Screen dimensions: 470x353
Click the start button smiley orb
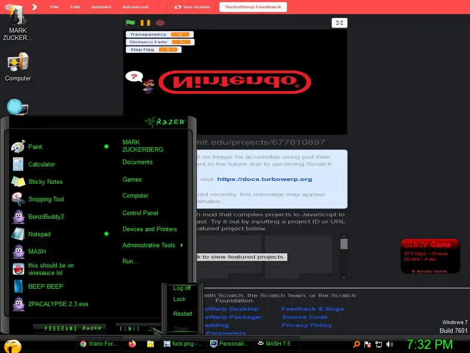[x=12, y=346]
